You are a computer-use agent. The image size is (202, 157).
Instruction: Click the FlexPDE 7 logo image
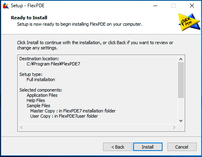tap(189, 22)
